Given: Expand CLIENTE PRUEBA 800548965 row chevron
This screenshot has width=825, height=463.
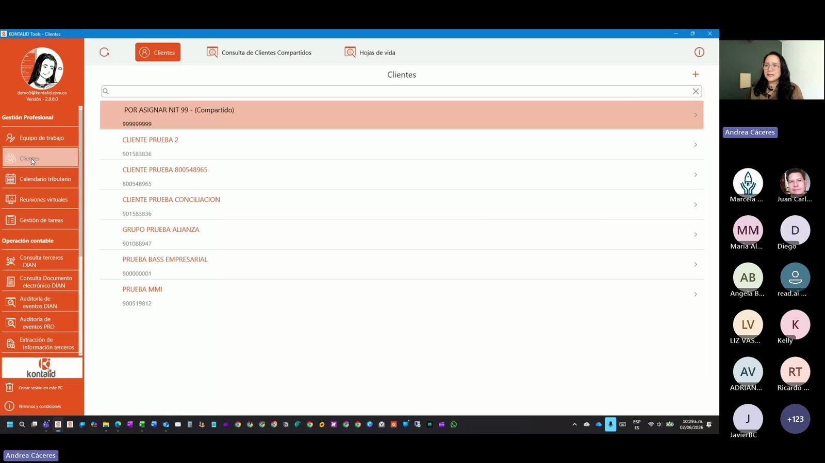Looking at the screenshot, I should point(696,175).
